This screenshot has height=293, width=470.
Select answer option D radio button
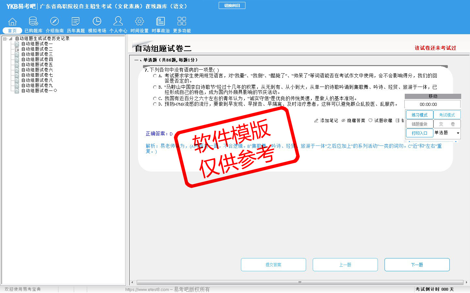[x=155, y=104]
